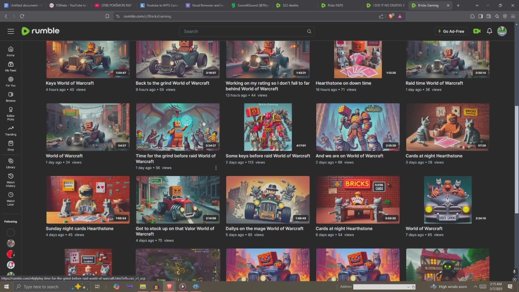Open Got to stock up on Valor thumbnail

178,200
